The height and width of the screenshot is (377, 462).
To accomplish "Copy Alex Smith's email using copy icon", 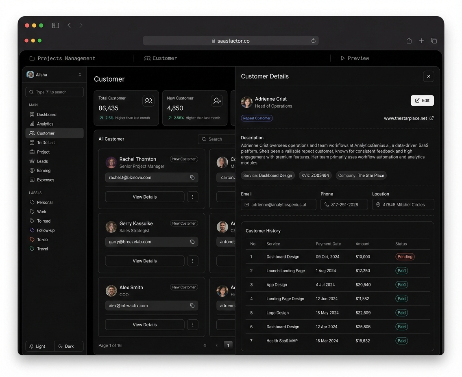I will pyautogui.click(x=192, y=305).
